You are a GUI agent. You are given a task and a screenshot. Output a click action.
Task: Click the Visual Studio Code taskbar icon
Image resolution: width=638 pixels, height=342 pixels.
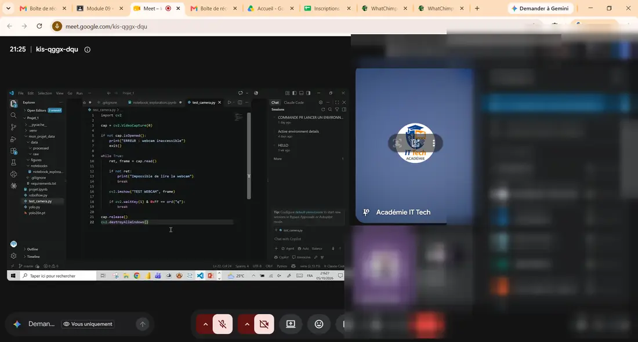[200, 276]
